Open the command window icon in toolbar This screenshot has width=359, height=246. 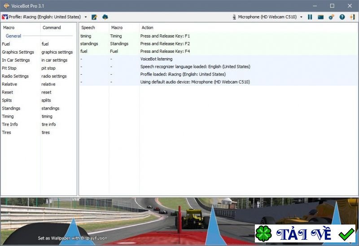[x=320, y=17]
